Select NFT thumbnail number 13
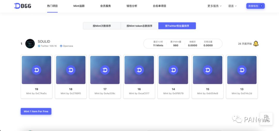Screen dimensions: 279x131 pos(242,70)
